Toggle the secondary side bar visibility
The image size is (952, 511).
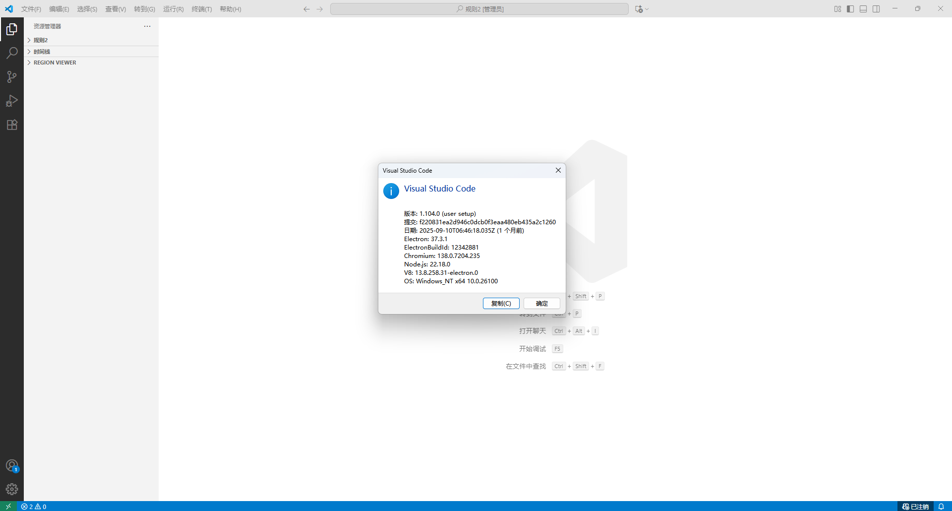pos(876,9)
